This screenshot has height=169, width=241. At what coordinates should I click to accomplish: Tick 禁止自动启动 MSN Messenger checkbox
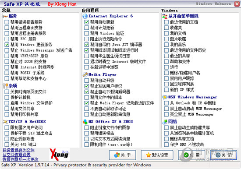[x=167, y=109]
